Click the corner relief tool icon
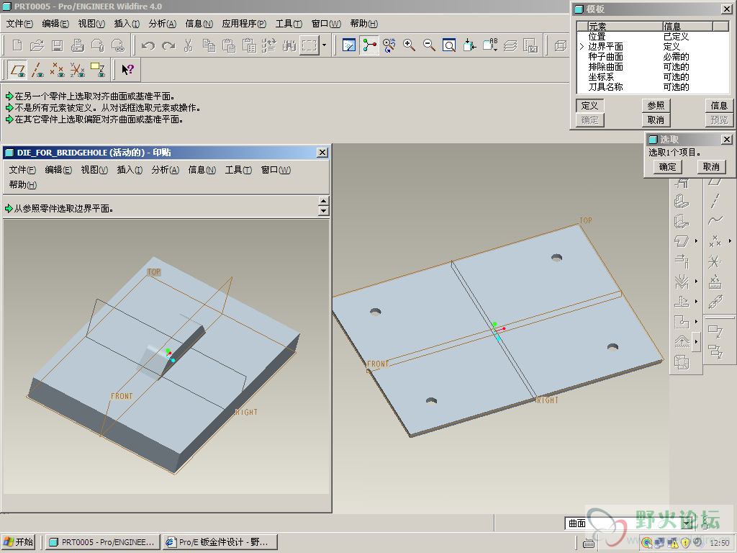The height and width of the screenshot is (553, 737). point(682,322)
